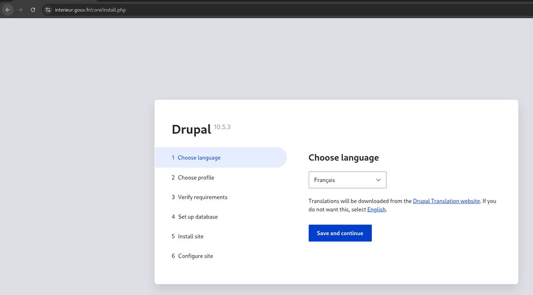Click the browser forward arrow
Viewport: 533px width, 295px height.
coord(20,10)
